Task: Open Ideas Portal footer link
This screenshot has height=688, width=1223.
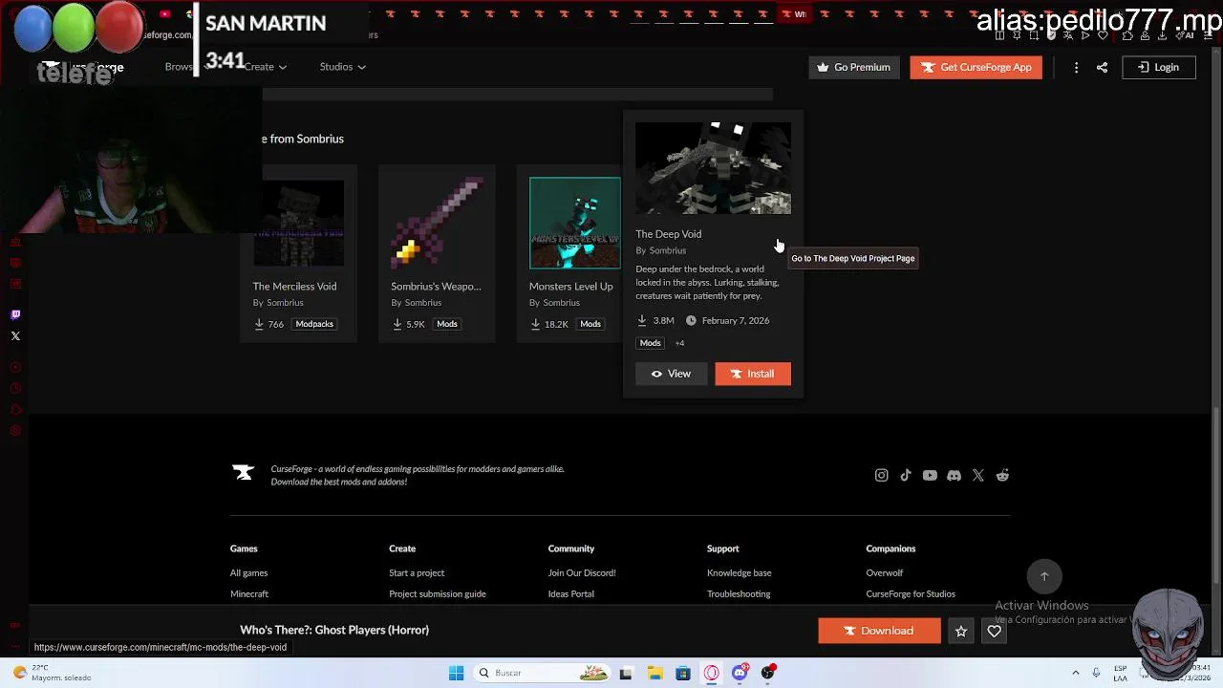Action: [x=571, y=594]
